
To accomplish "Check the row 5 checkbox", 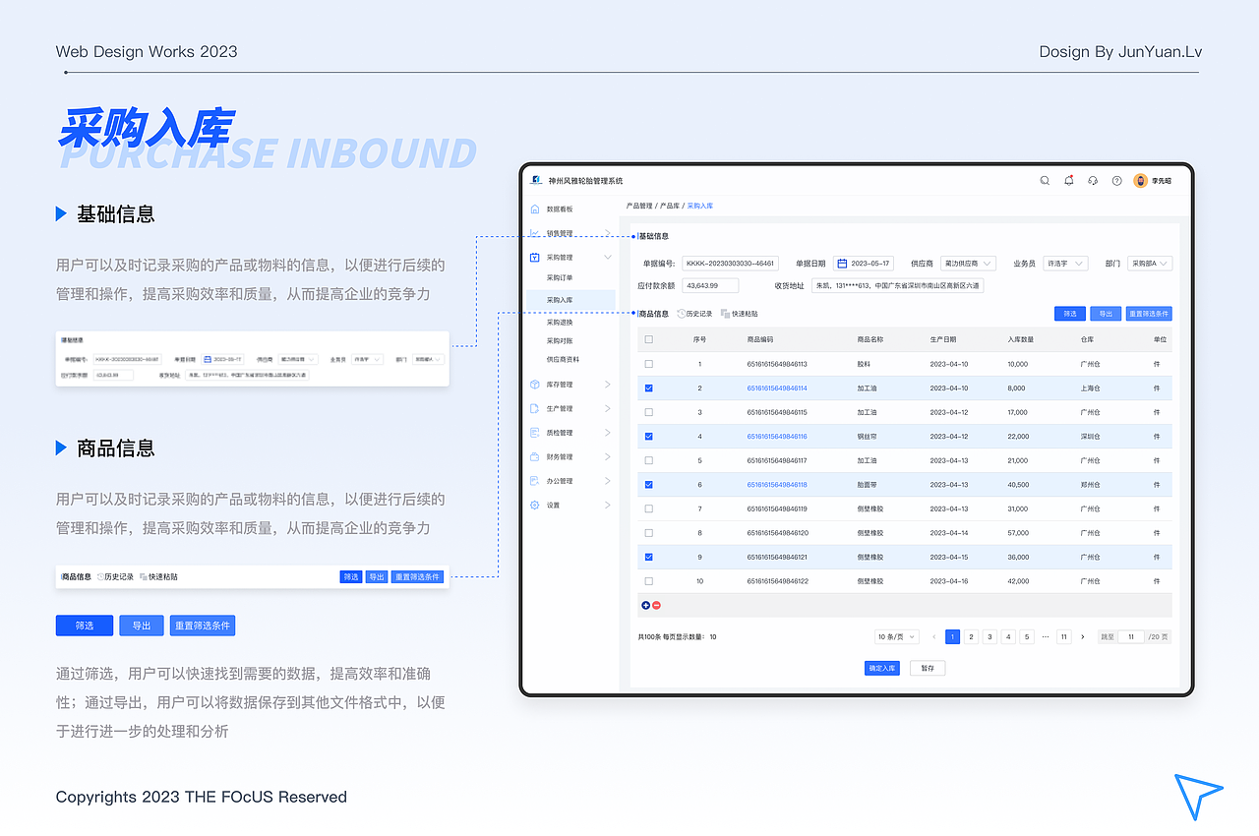I will click(648, 460).
